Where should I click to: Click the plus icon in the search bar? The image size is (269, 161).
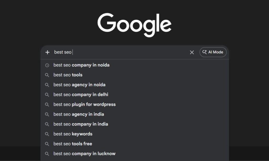click(x=47, y=52)
